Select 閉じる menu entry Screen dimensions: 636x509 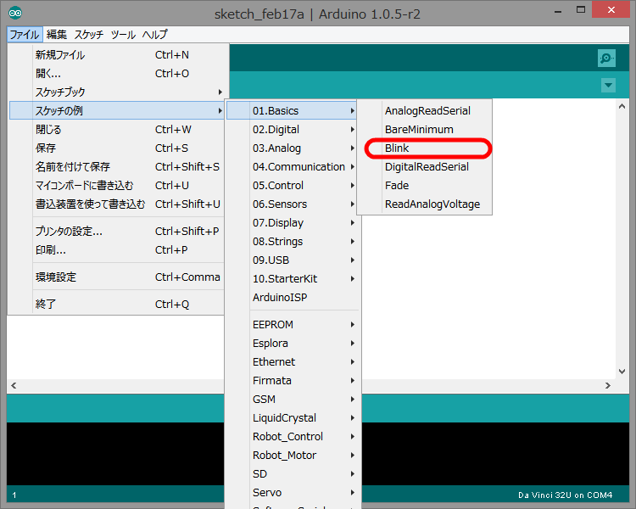pyautogui.click(x=116, y=130)
